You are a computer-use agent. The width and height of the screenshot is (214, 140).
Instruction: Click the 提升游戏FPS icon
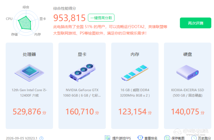point(107,138)
